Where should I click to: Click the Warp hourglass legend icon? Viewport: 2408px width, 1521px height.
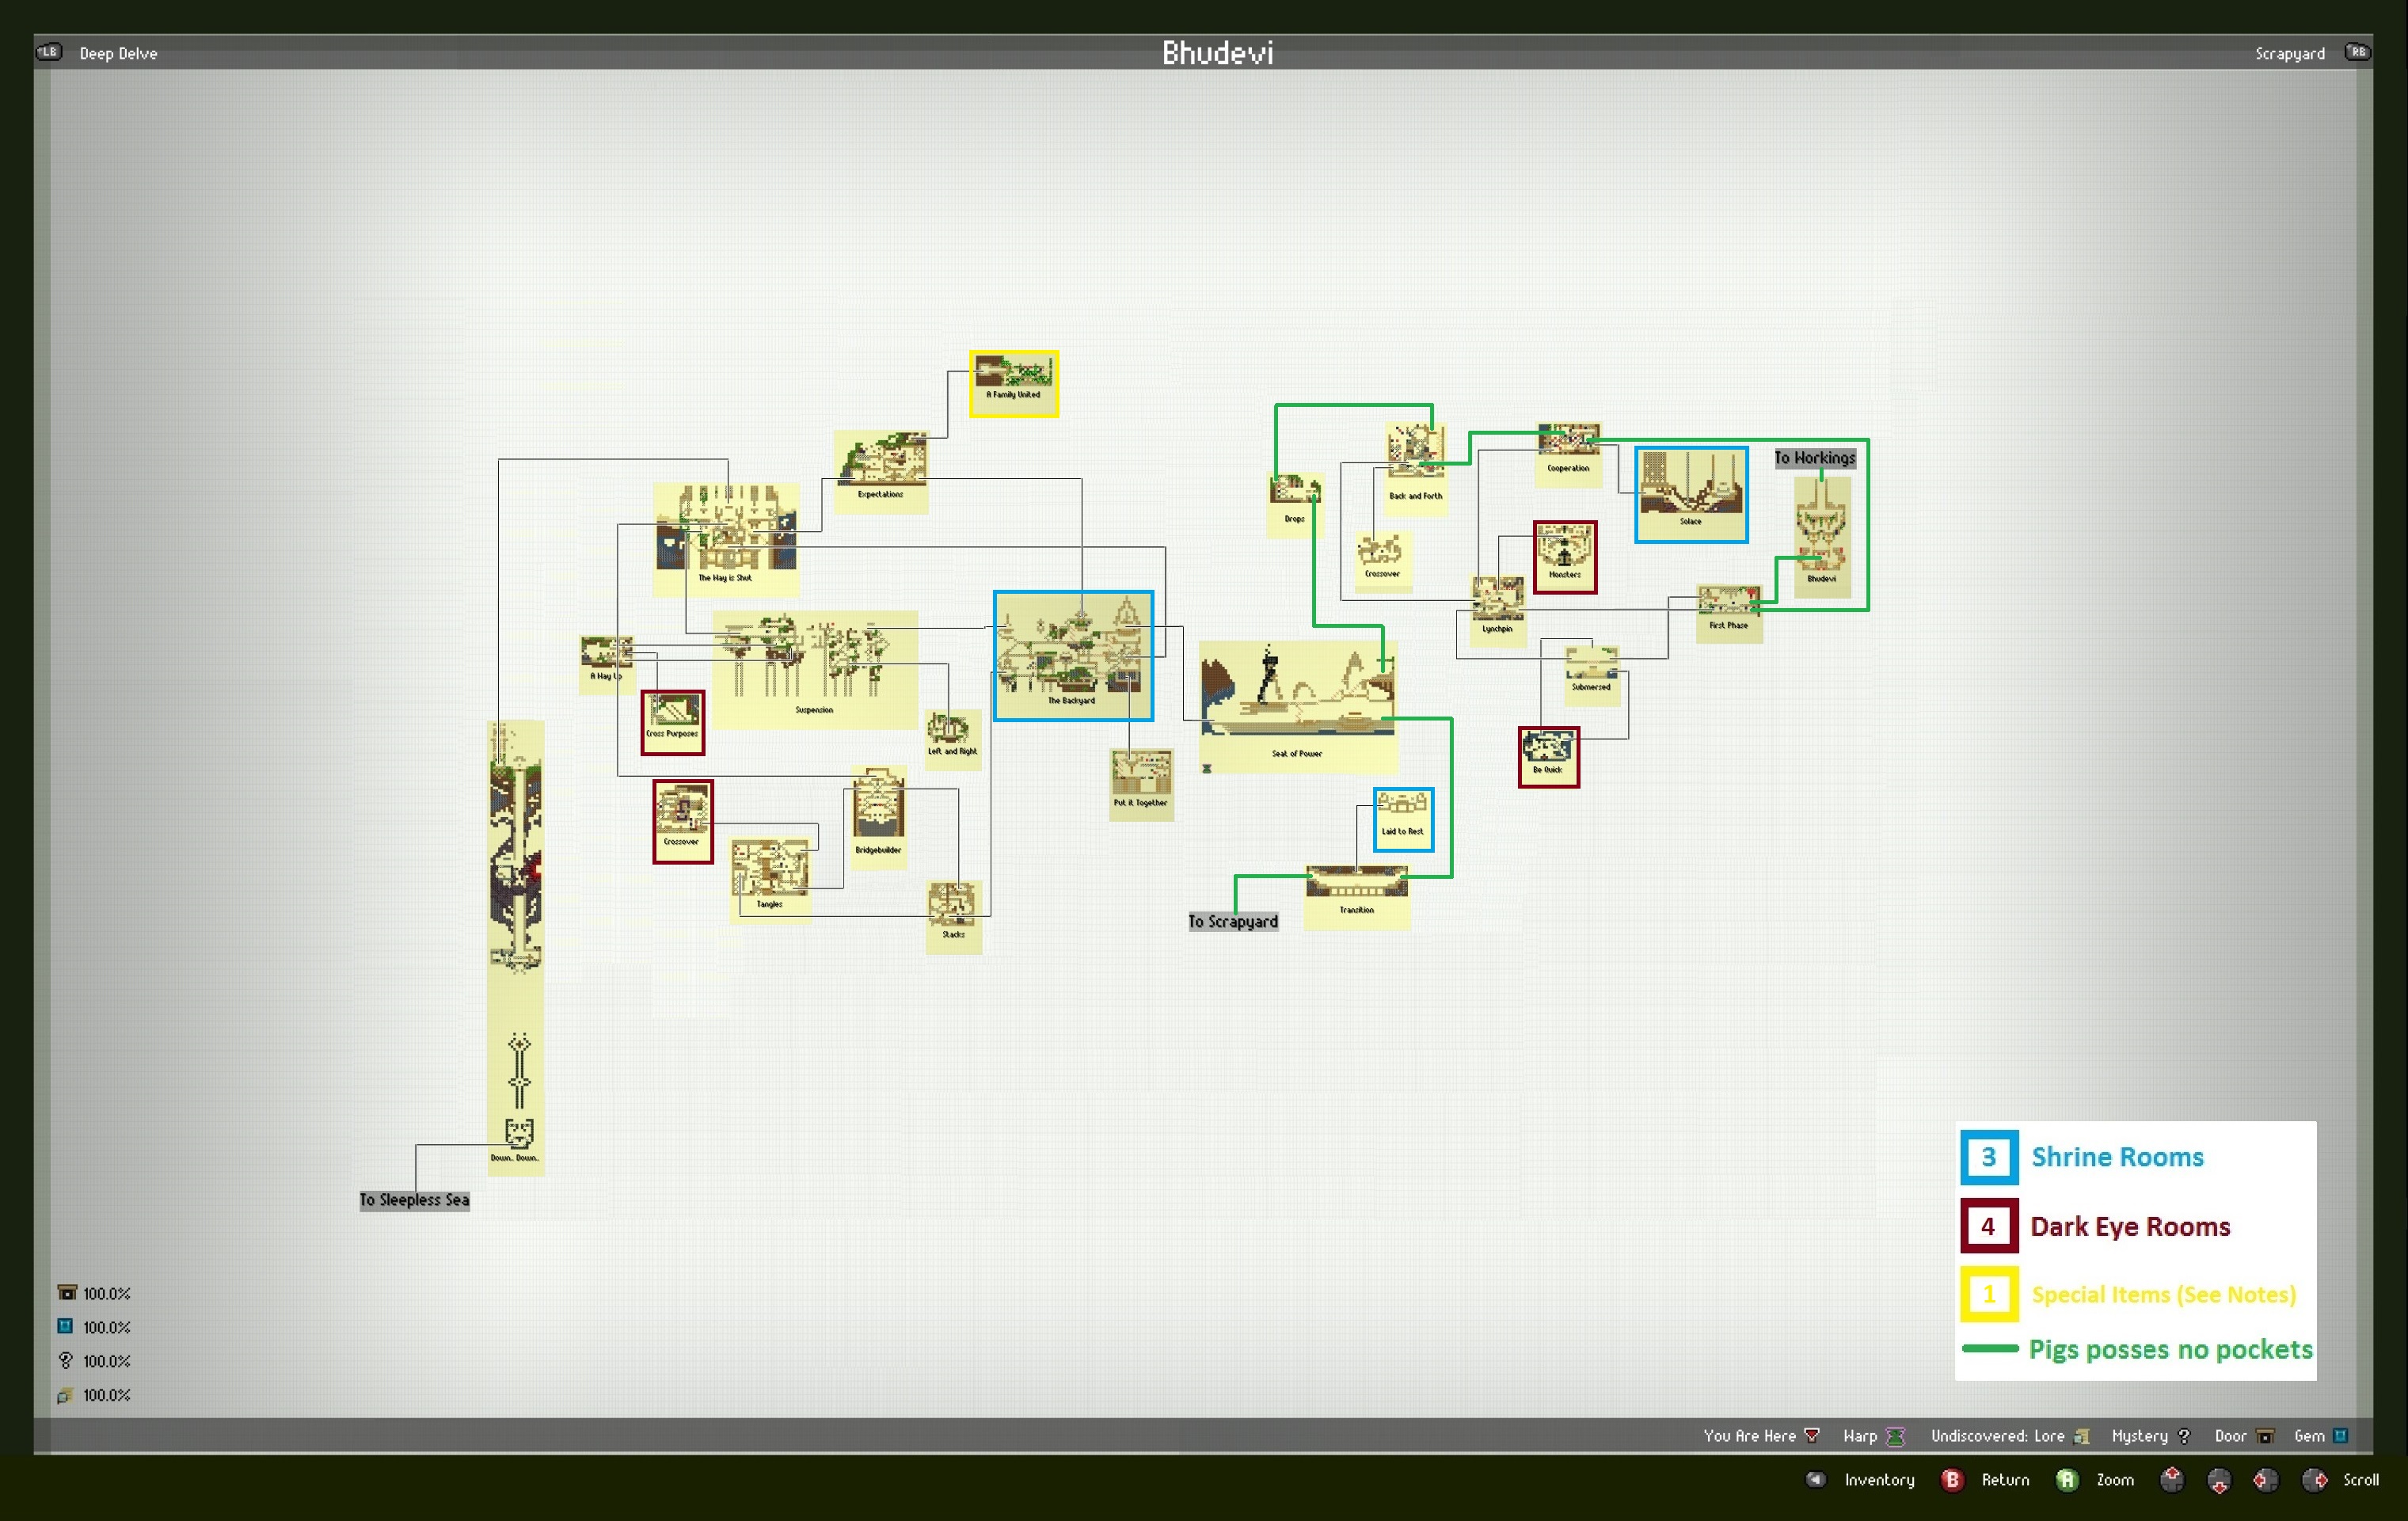click(x=1895, y=1436)
